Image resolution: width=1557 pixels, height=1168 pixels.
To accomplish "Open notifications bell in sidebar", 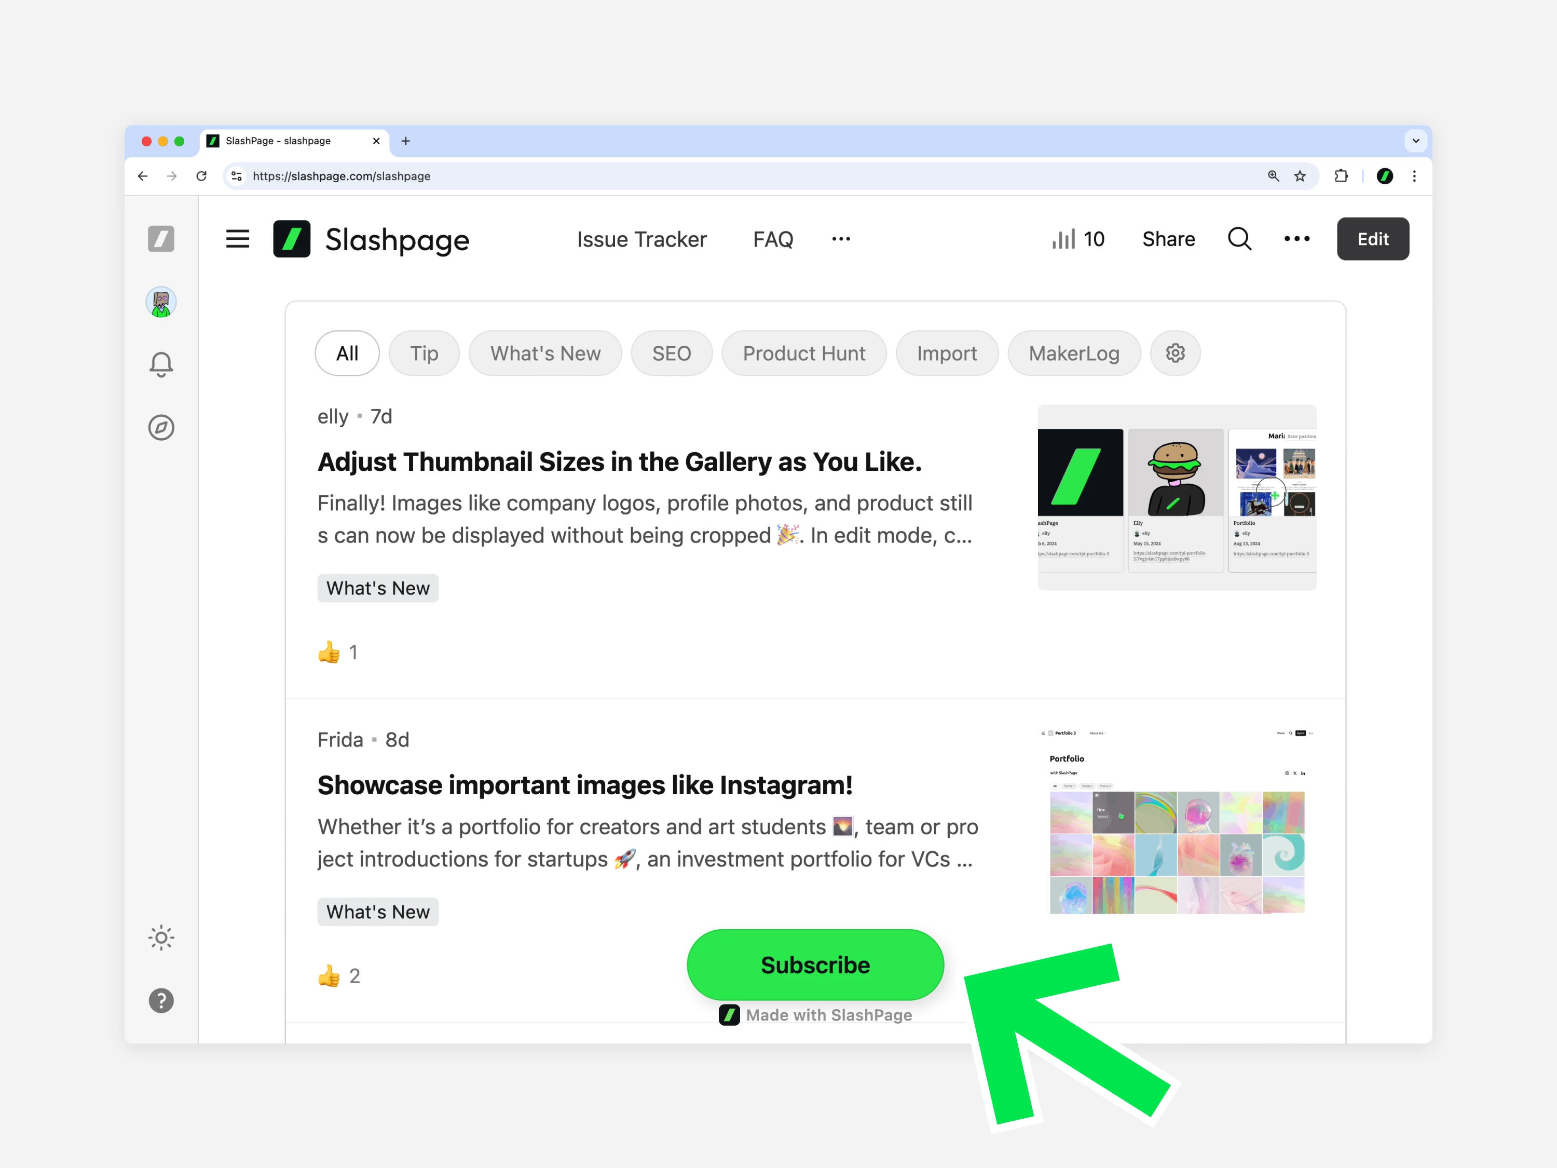I will [x=161, y=365].
